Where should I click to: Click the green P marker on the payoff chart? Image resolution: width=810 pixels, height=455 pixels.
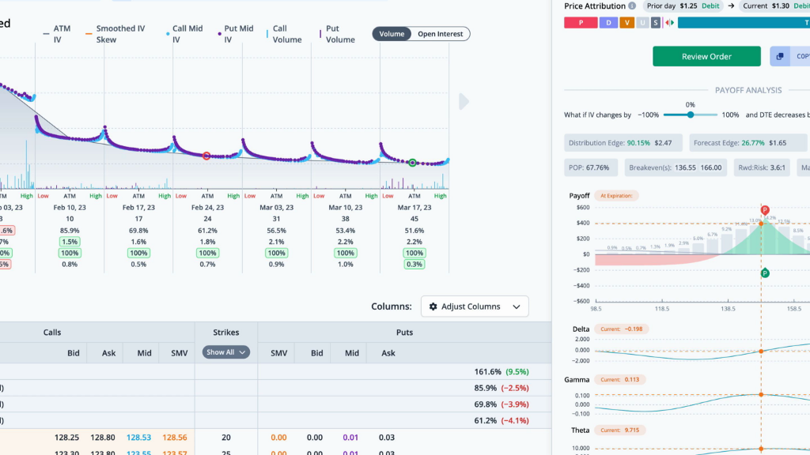click(x=765, y=273)
